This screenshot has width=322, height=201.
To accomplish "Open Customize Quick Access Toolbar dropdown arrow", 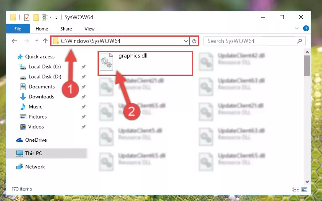I will point(56,18).
